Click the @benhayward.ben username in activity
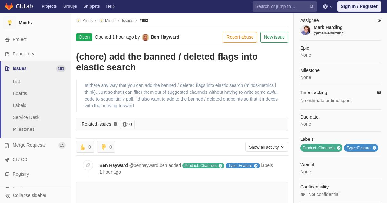This screenshot has height=203, width=387. 148,165
